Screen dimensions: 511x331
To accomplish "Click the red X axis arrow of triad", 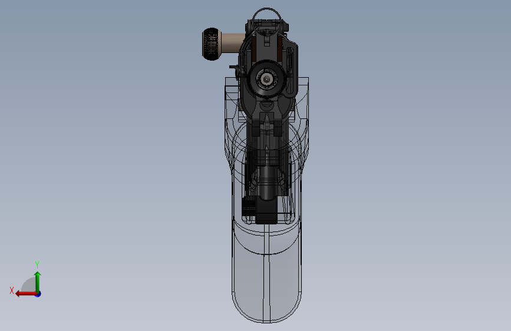I will point(26,294).
